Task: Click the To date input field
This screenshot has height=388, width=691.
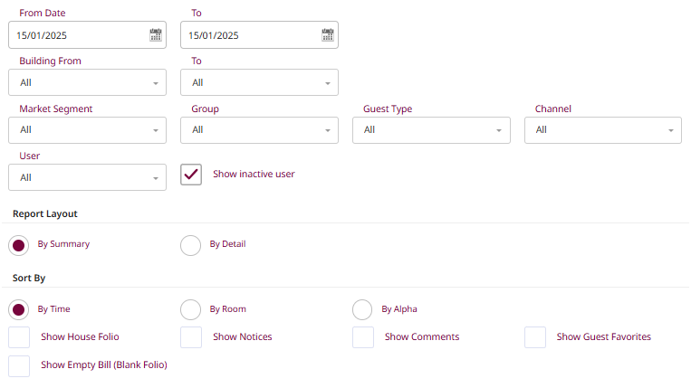Action: click(249, 35)
